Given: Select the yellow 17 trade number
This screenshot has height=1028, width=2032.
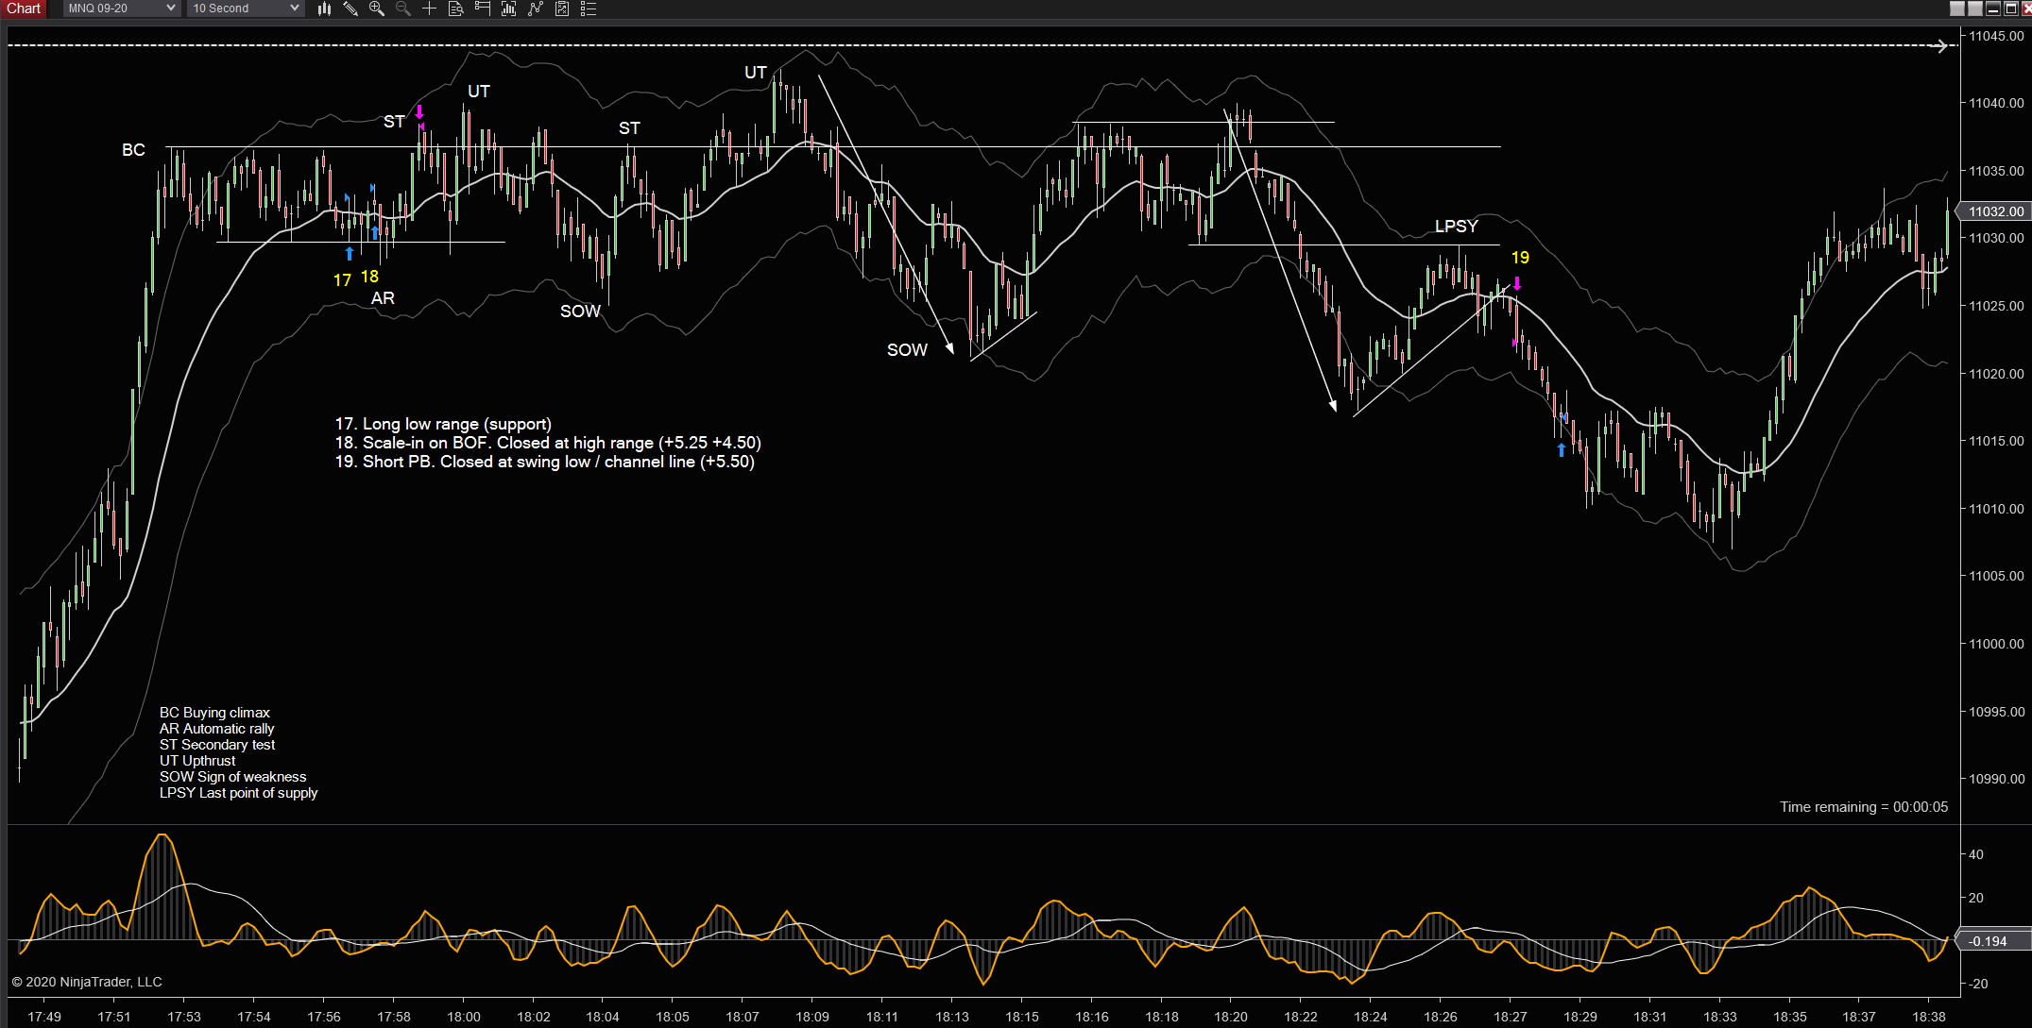Looking at the screenshot, I should pyautogui.click(x=342, y=280).
